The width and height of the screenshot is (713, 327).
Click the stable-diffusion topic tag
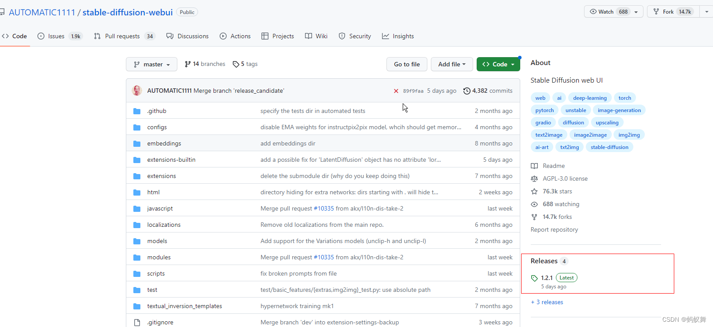pyautogui.click(x=609, y=147)
